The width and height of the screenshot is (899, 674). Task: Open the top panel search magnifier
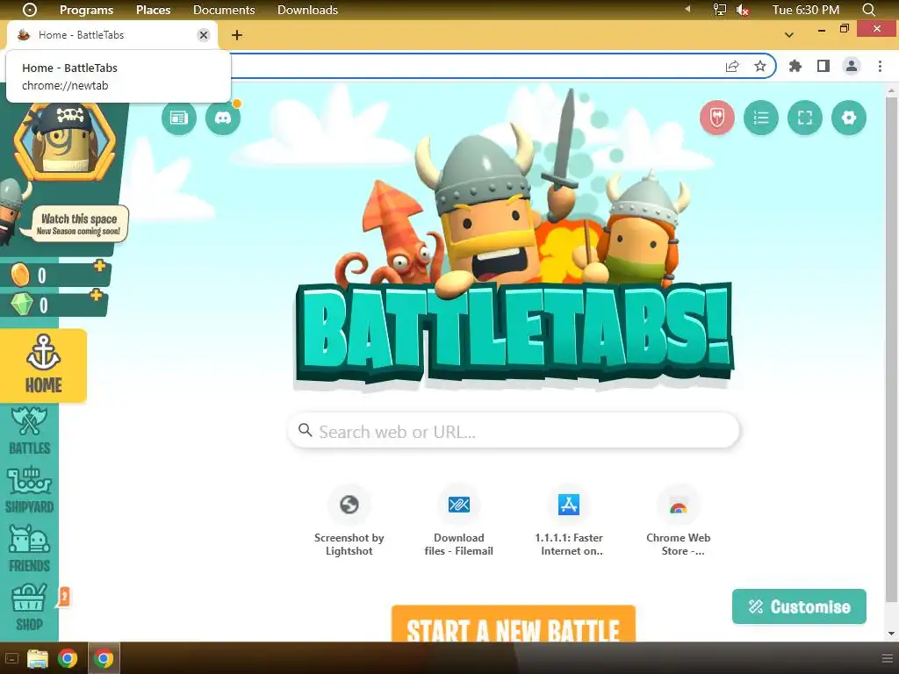pos(868,10)
